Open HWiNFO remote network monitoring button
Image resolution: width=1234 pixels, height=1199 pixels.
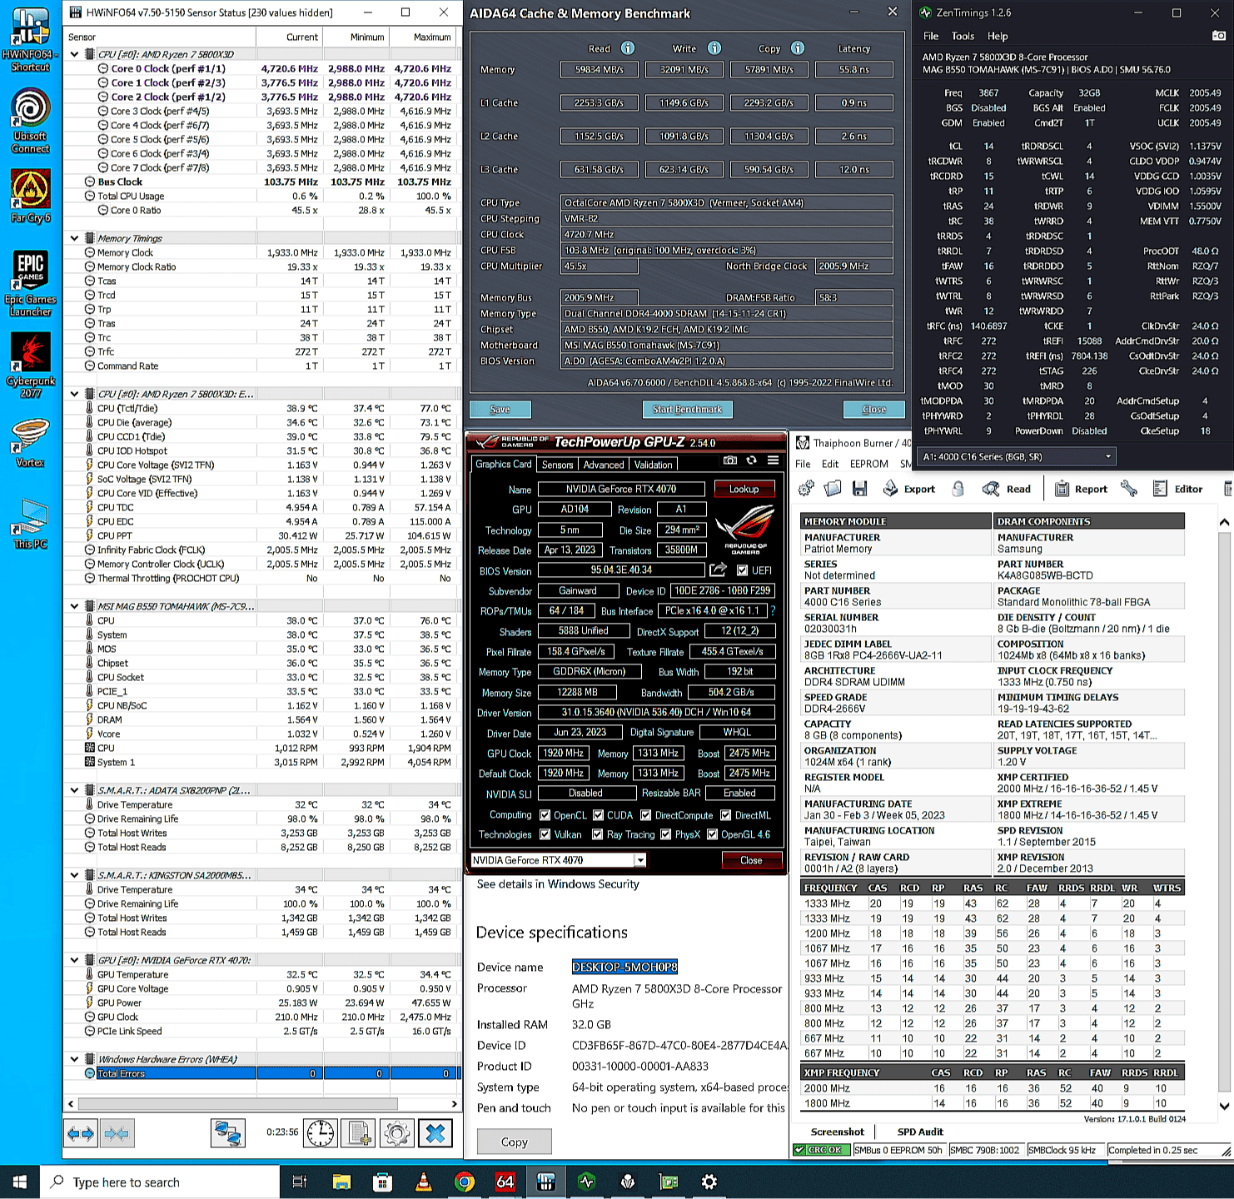227,1134
